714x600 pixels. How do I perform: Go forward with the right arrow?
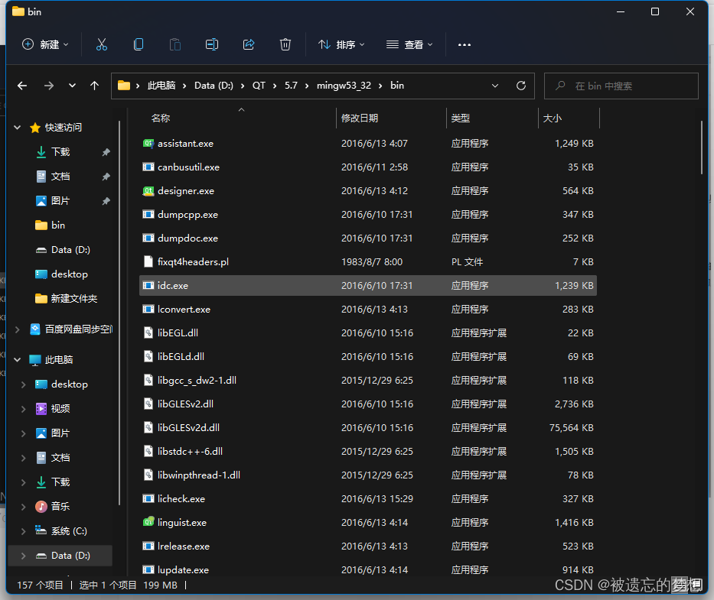pyautogui.click(x=49, y=86)
